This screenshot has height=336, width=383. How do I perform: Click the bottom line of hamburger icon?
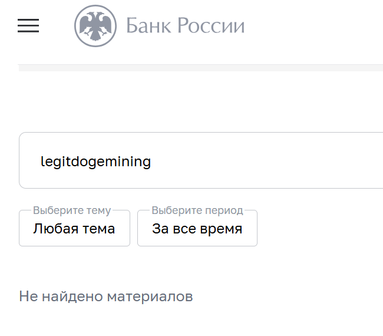point(28,32)
